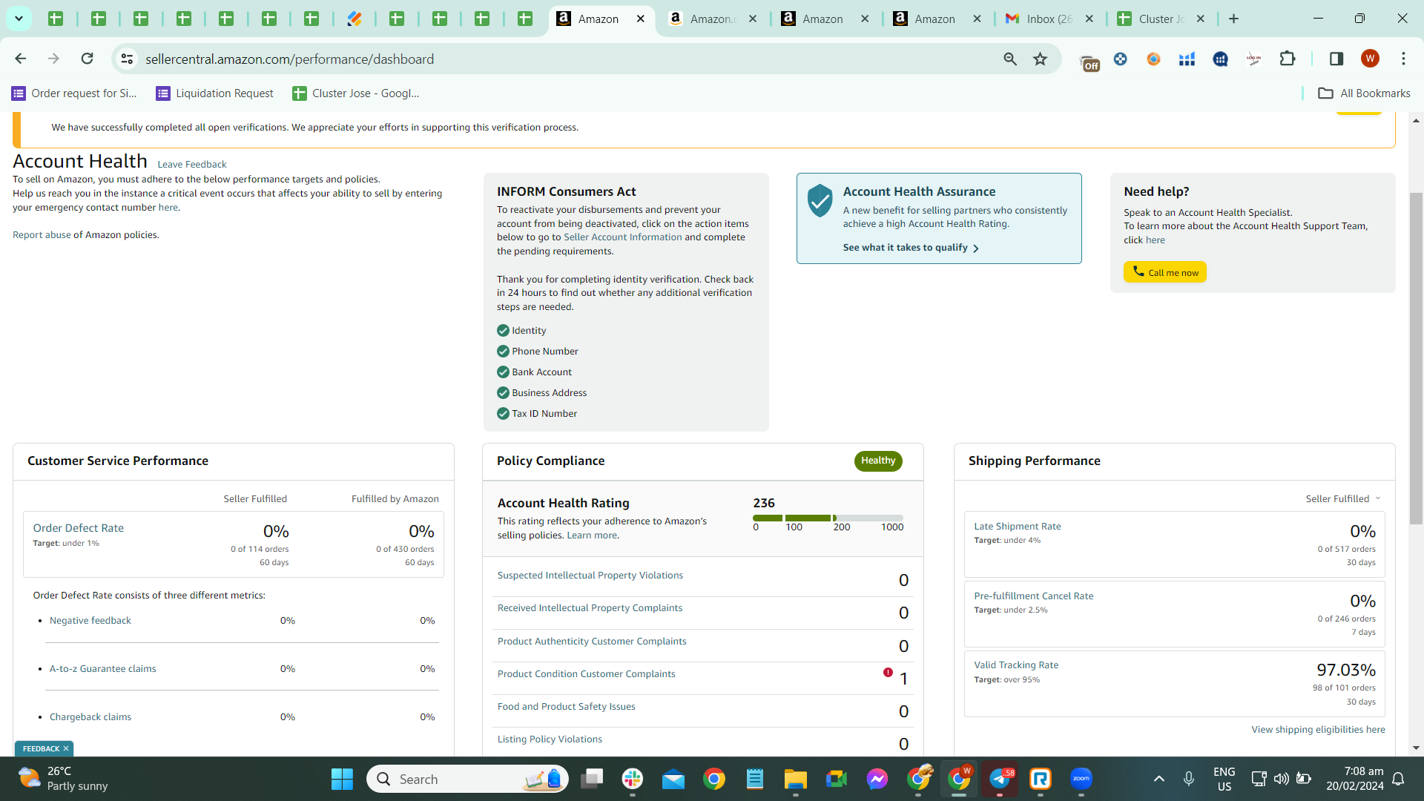Open the All Bookmarks folder

1364,93
